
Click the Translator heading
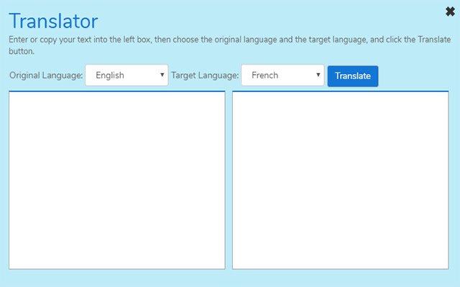point(53,21)
